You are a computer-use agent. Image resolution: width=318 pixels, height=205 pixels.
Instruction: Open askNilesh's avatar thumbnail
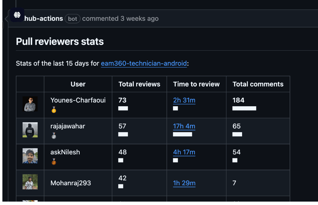pos(30,156)
